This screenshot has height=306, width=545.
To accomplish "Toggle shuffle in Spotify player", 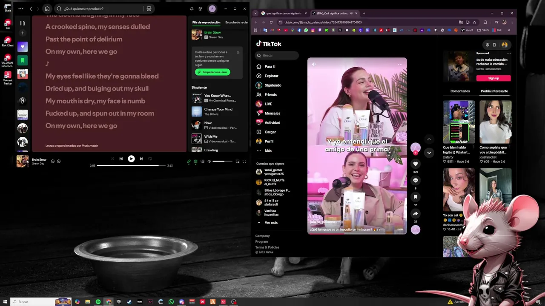I will 112,159.
